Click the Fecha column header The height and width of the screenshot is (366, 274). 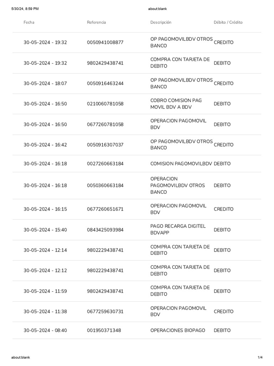29,22
